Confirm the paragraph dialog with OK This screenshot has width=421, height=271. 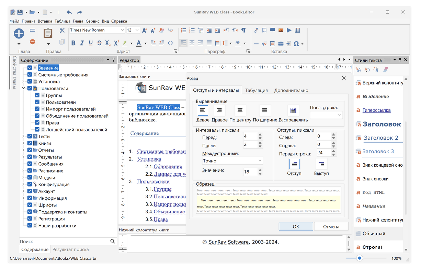point(296,226)
